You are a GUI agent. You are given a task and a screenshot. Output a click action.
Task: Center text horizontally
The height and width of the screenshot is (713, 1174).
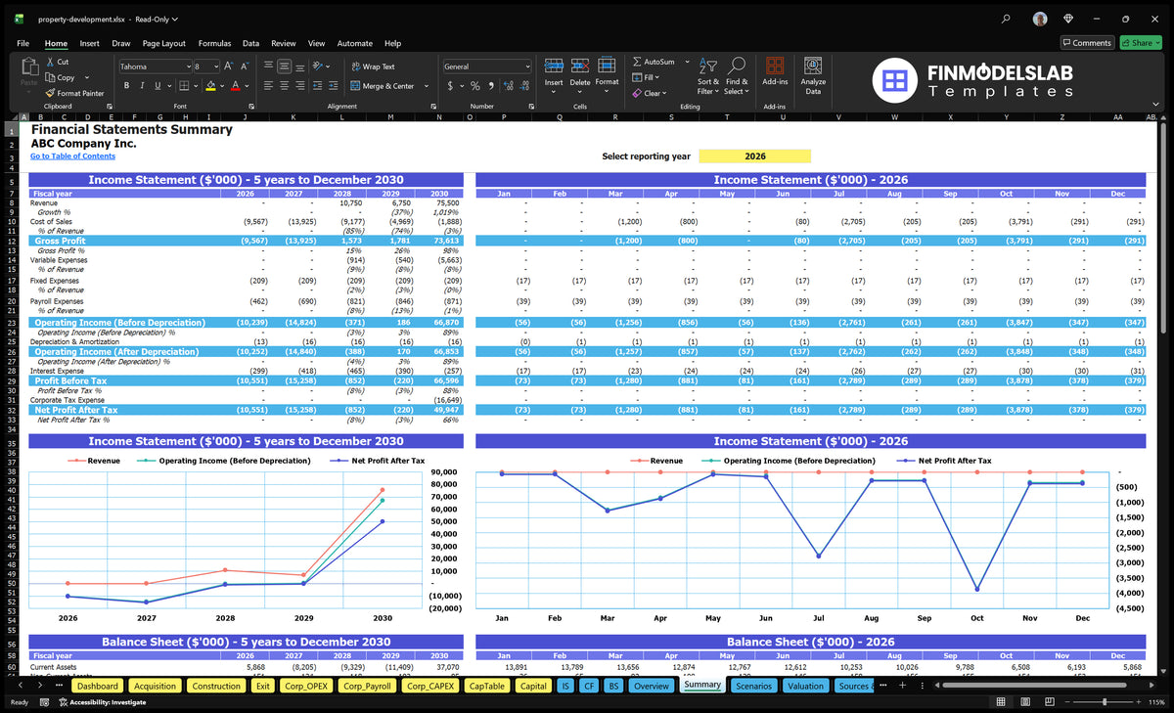[285, 86]
